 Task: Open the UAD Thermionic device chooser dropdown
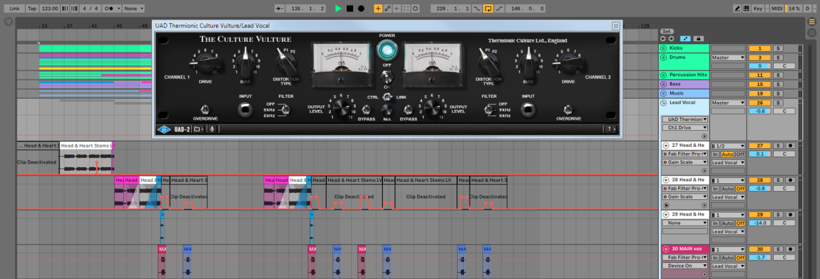click(685, 120)
